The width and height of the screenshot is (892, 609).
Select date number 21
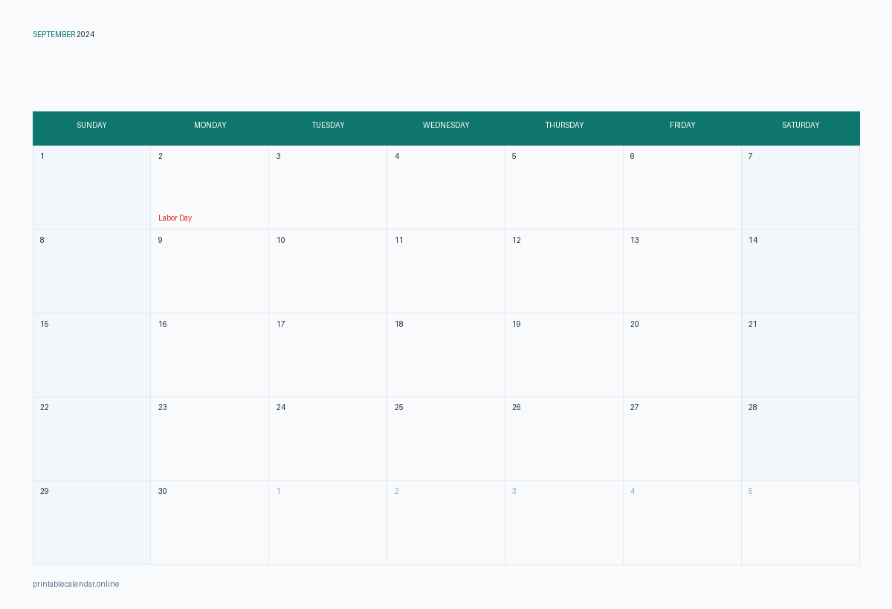[x=753, y=324]
